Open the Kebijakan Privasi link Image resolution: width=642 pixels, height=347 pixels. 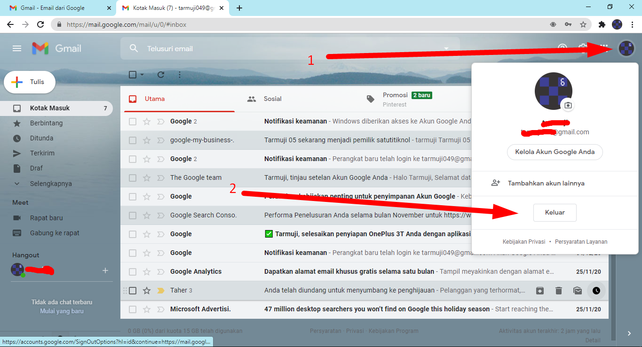524,242
